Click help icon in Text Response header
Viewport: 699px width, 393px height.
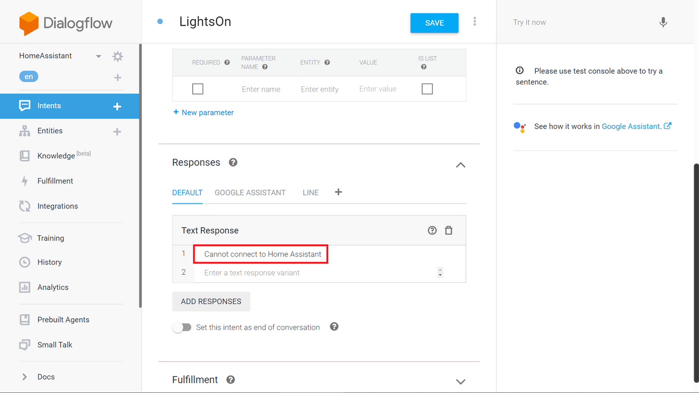433,230
